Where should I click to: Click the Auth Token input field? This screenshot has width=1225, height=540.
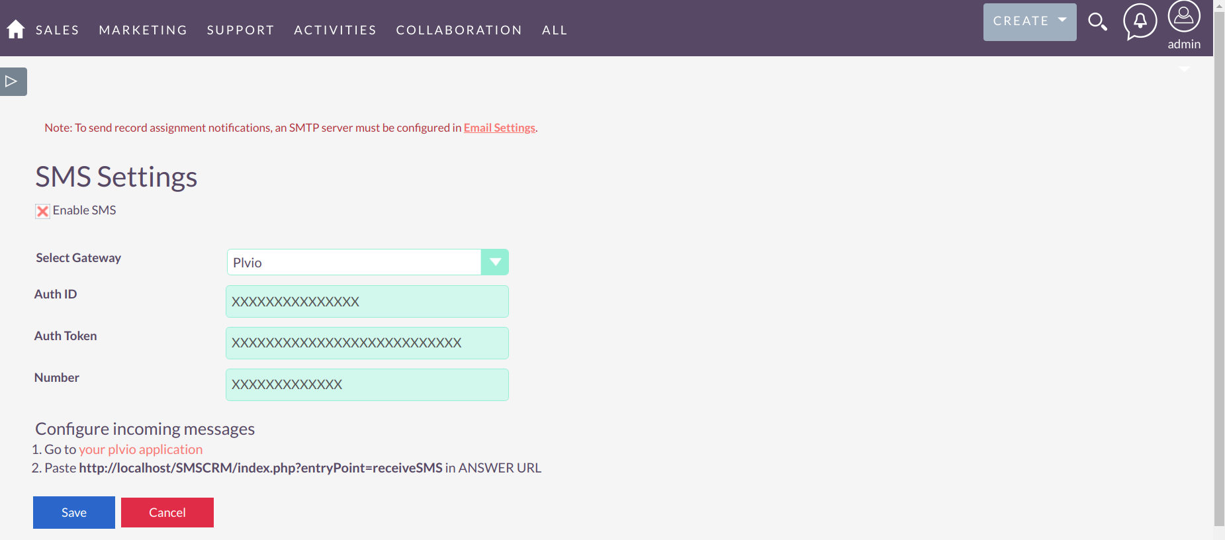[367, 343]
